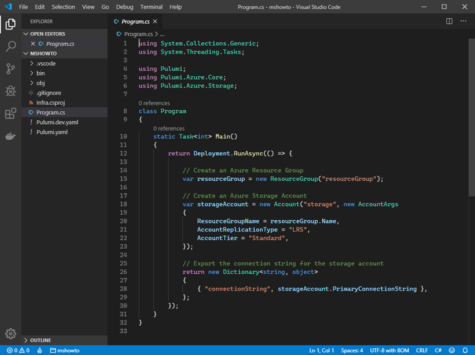Click line number 18 in the gutter
Viewport: 475px width, 355px height.
click(x=123, y=204)
